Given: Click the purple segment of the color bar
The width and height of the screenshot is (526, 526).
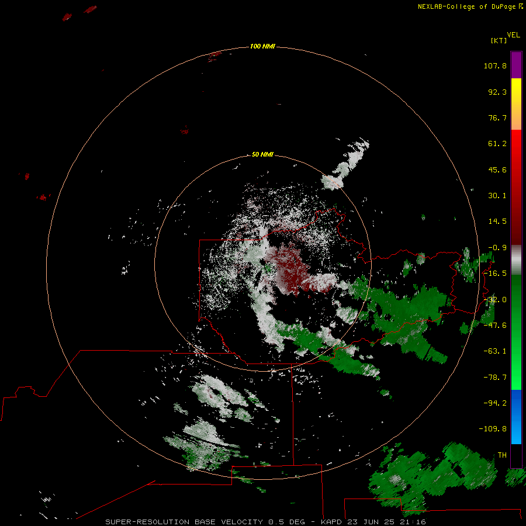Looking at the screenshot, I should click(x=516, y=65).
